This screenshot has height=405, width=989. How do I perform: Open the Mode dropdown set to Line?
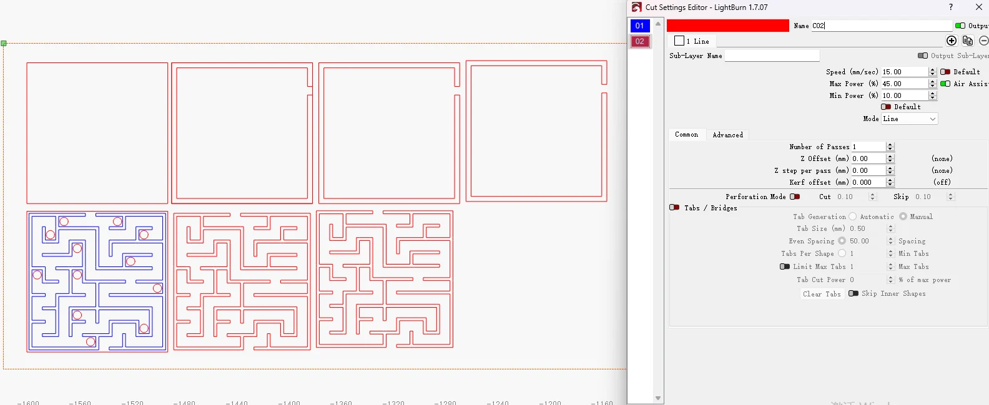click(x=909, y=119)
